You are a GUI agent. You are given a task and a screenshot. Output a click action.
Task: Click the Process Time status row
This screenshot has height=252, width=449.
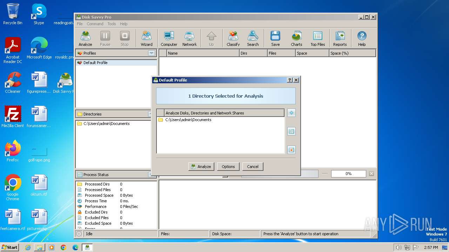tap(116, 201)
